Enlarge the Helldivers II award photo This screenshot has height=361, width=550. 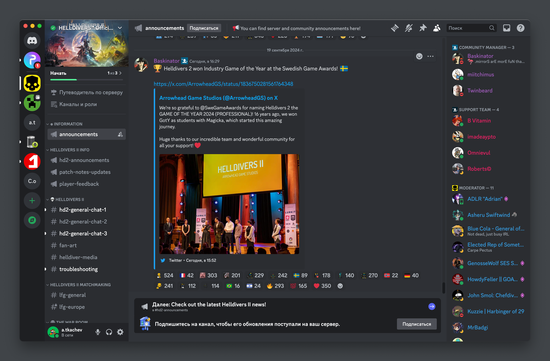[x=229, y=204]
